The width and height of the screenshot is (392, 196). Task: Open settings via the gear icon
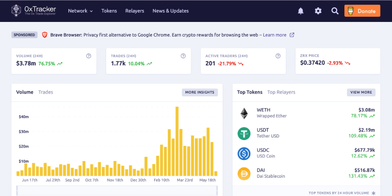coord(318,11)
